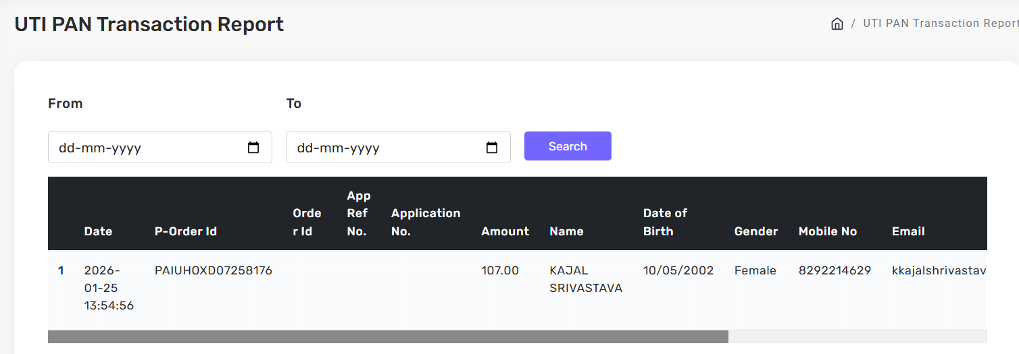Viewport: 1019px width, 354px height.
Task: Click the Application No. column header
Action: coord(426,222)
